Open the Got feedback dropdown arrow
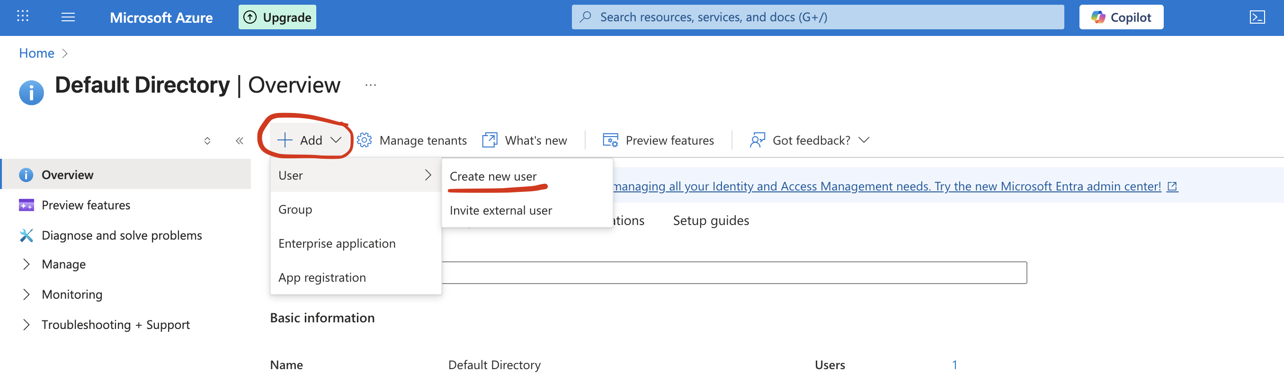Screen dimensions: 1284x380 pos(864,140)
